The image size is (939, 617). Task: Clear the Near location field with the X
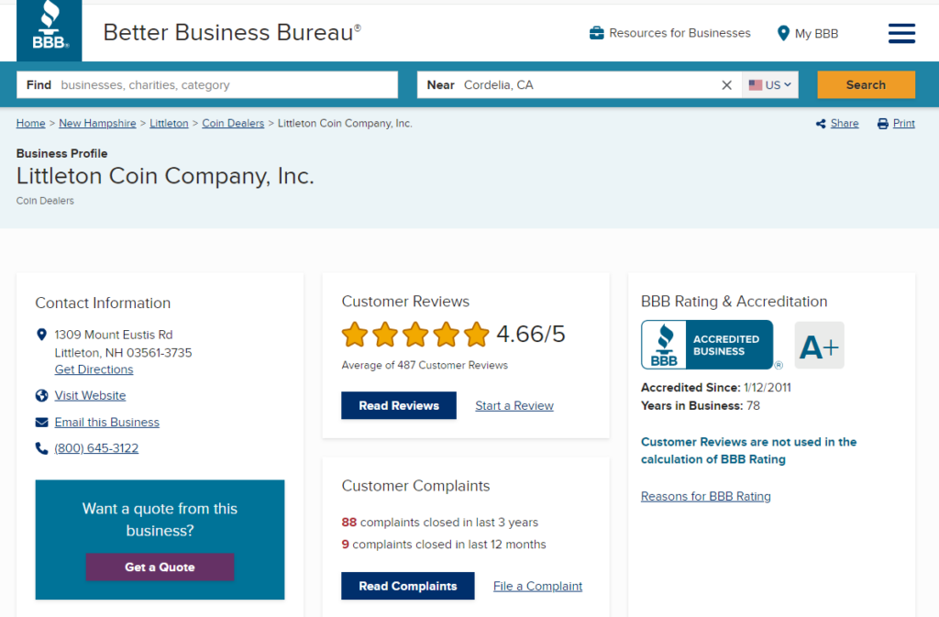726,85
